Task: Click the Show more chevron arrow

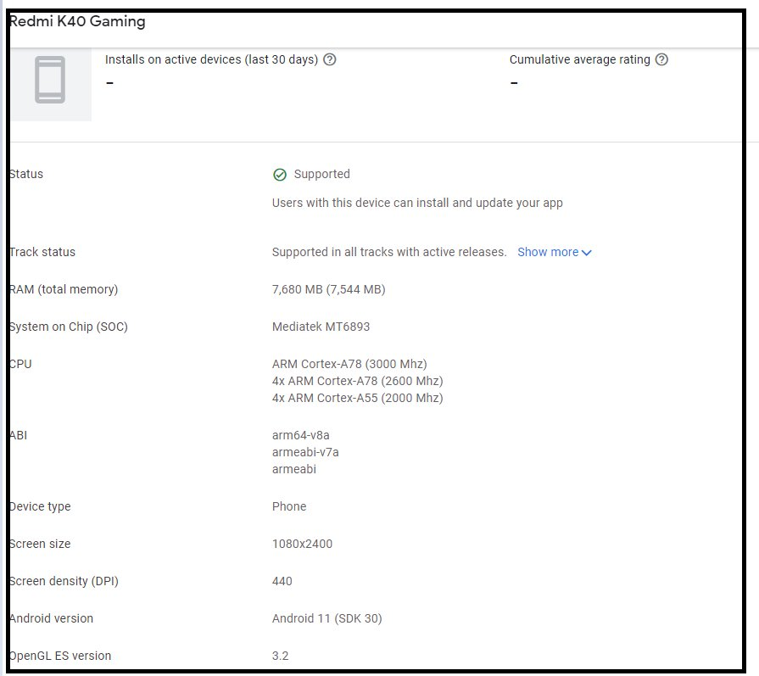Action: (x=587, y=253)
